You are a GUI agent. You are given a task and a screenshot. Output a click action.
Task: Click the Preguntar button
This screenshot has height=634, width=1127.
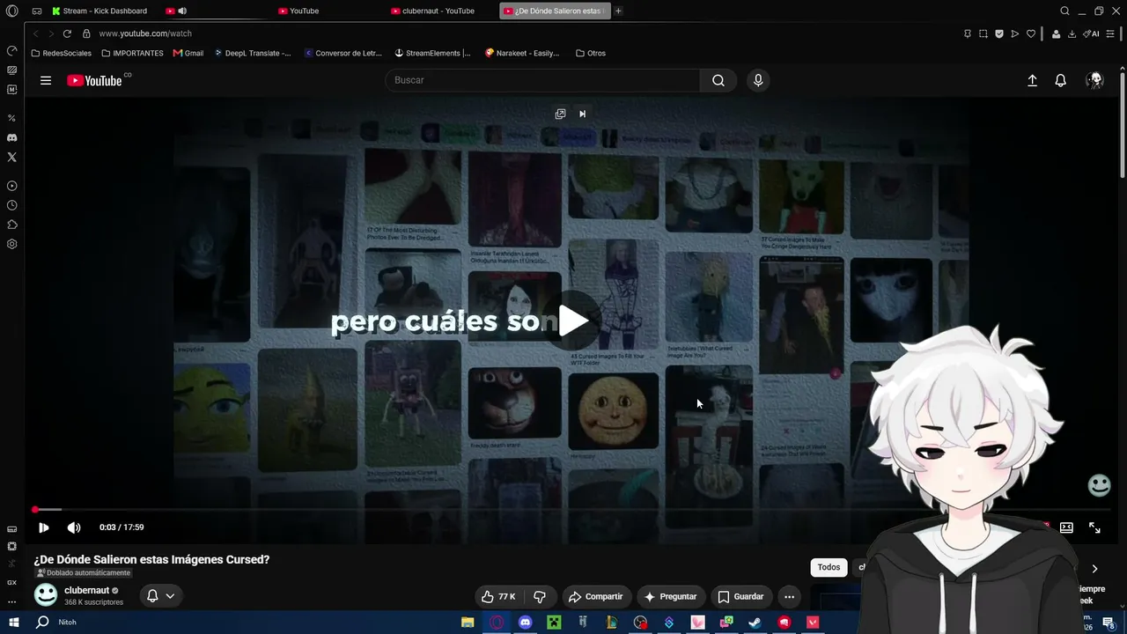670,596
